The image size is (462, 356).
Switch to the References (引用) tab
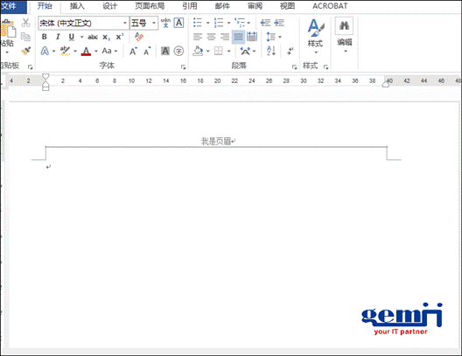coord(190,6)
